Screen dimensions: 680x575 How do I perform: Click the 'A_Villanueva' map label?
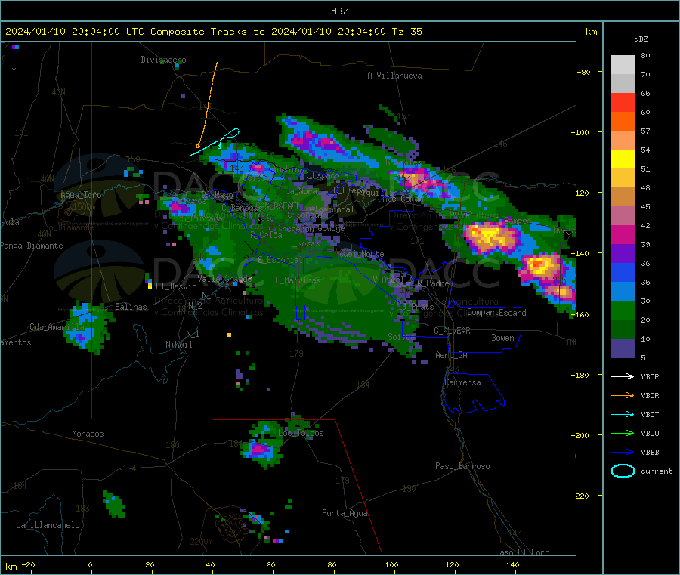click(x=394, y=76)
